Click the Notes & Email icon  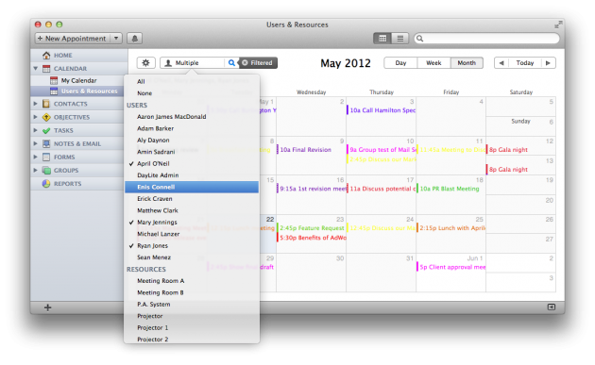[x=46, y=143]
